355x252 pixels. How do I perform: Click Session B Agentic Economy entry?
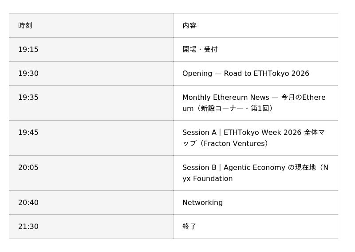tap(256, 173)
